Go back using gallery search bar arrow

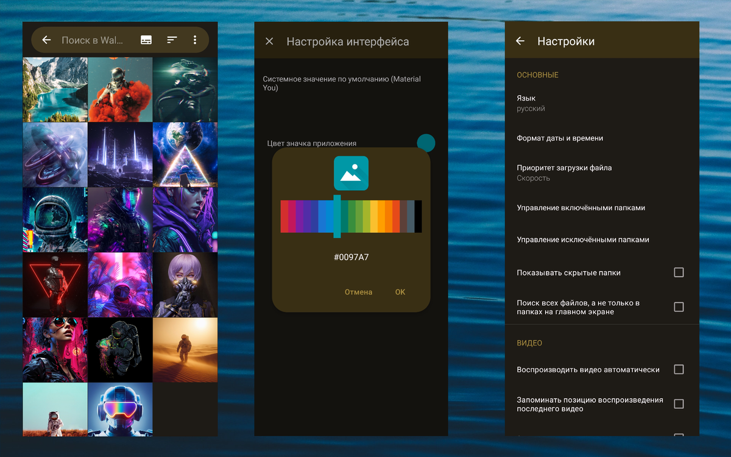(x=46, y=40)
